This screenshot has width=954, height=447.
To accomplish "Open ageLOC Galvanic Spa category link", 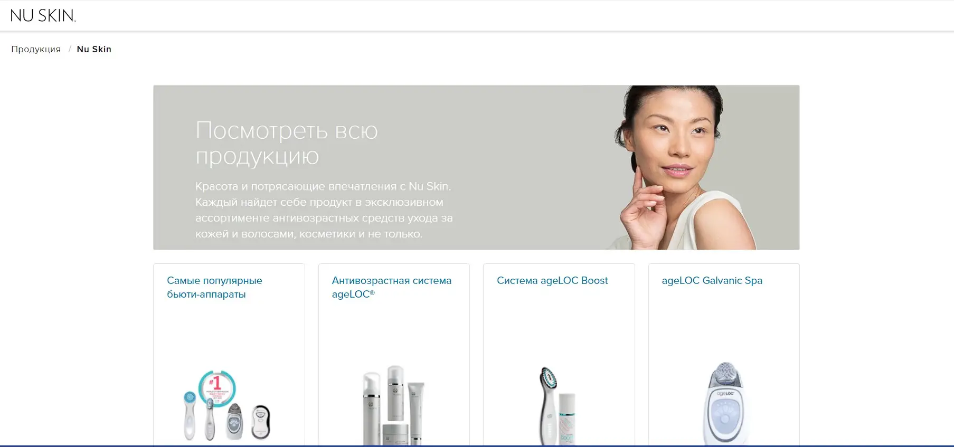I will pos(712,280).
